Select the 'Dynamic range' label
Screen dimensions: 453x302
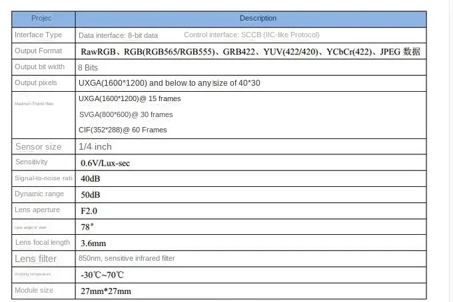point(39,194)
